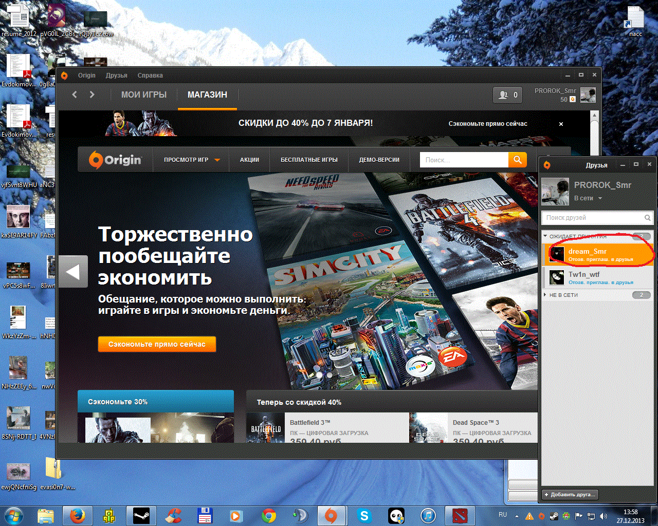Switch to the 'Мои игры' tab
The height and width of the screenshot is (526, 658).
pos(144,95)
